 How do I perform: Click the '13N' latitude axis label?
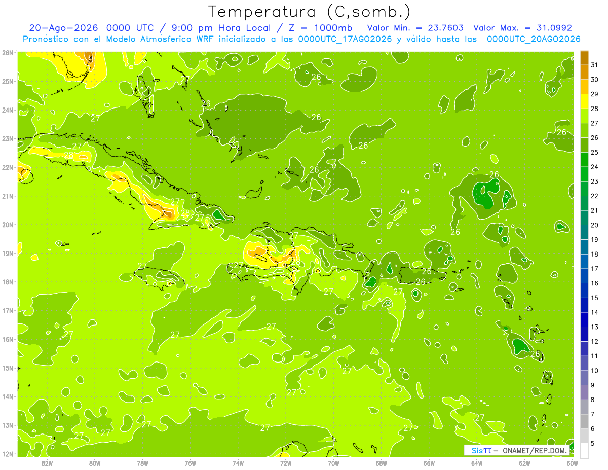click(x=7, y=425)
